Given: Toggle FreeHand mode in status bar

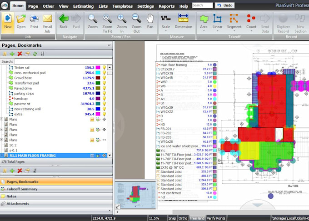Looking at the screenshot, I should (x=197, y=218).
